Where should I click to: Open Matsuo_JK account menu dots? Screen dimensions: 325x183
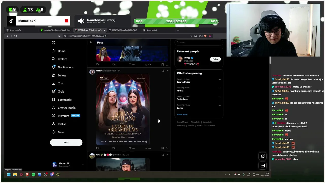(83, 165)
